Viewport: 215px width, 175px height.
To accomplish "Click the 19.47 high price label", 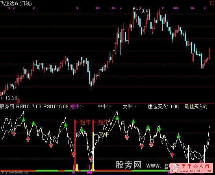I will (145, 11).
